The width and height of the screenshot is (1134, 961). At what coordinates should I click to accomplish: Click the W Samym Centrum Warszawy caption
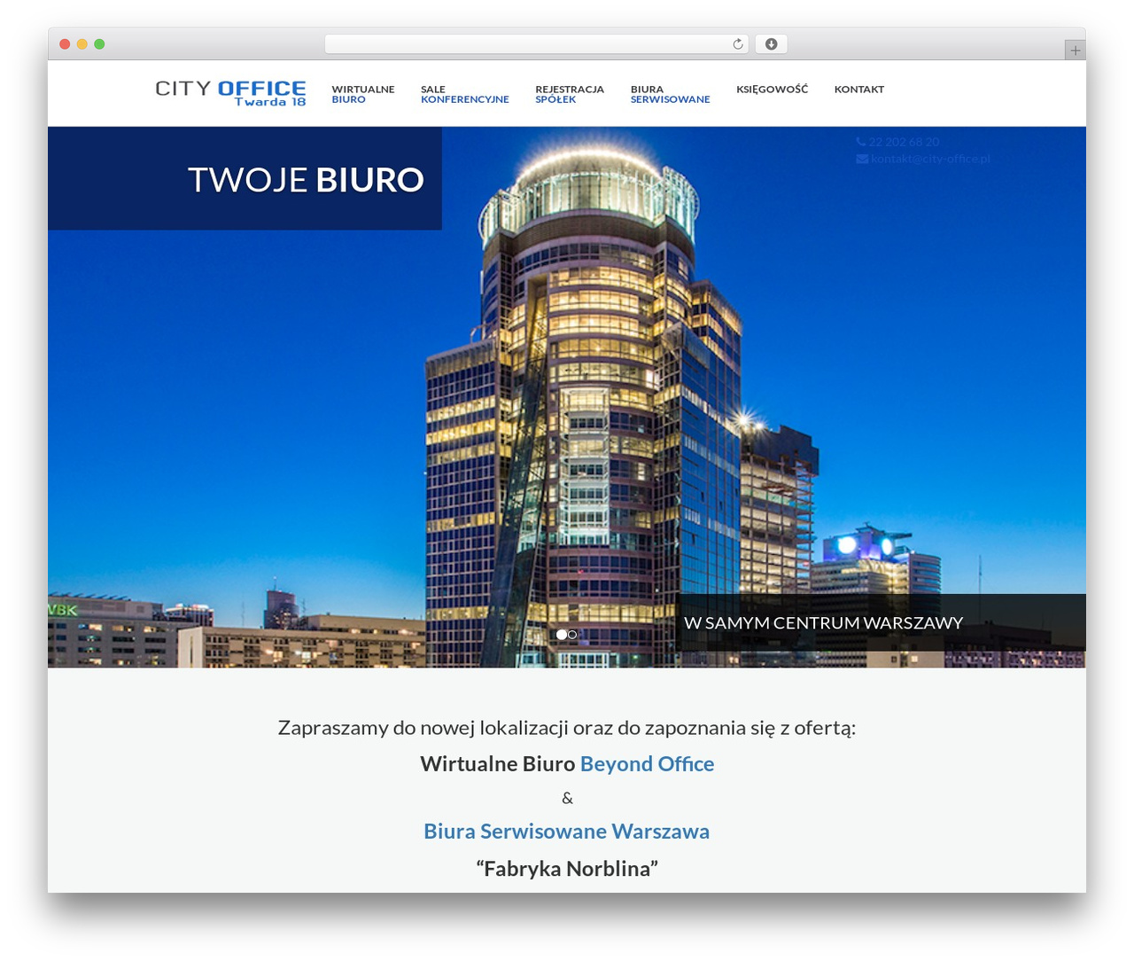pos(823,622)
